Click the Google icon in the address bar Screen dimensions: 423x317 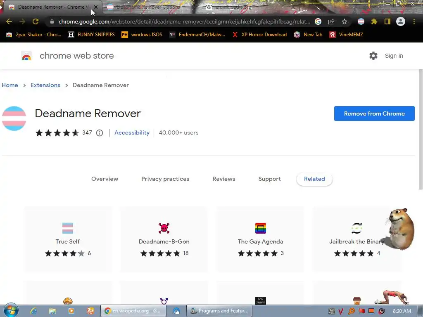(318, 21)
